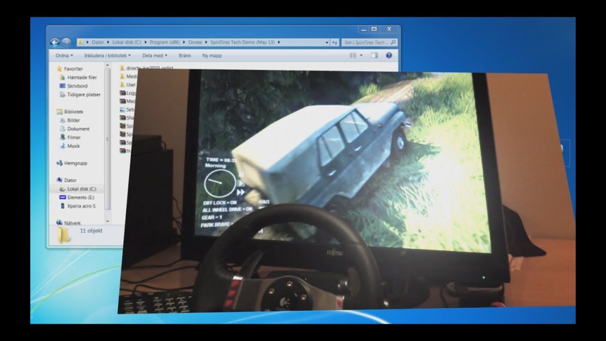Screen dimensions: 606x341
Task: Select the file starting with Sha
Action: (127, 117)
